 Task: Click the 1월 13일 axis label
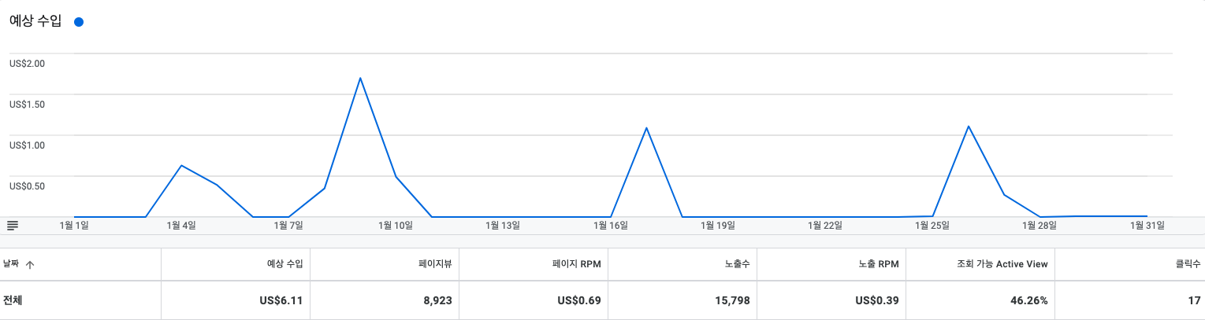[503, 226]
